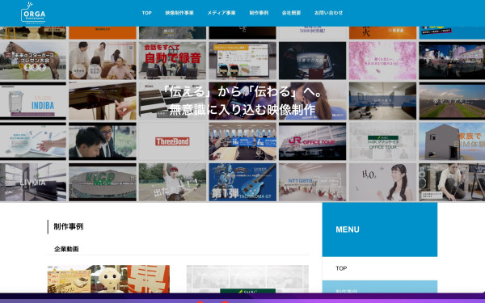Go to メディア事業 navigation item

221,13
